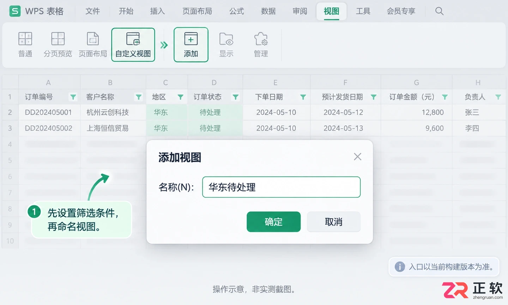Open the 文件 menu
508x305 pixels.
pos(93,11)
